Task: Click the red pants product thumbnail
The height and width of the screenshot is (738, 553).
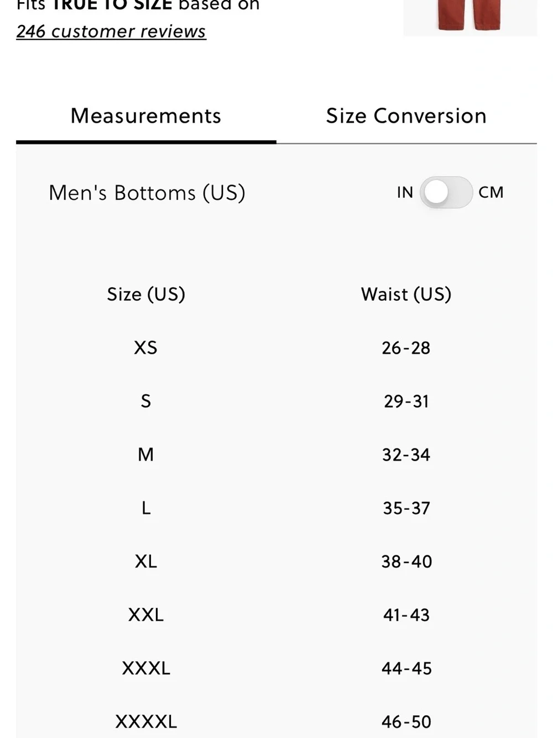Action: coord(470,18)
